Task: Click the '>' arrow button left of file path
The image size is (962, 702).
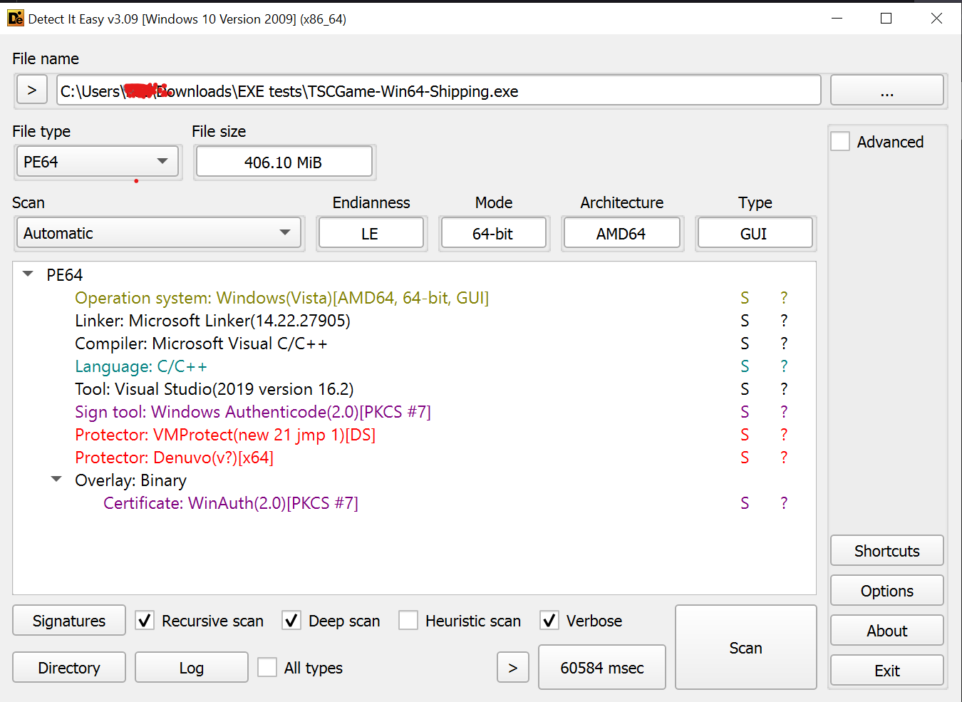Action: tap(32, 91)
